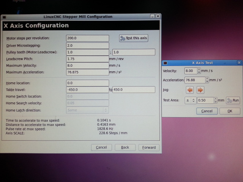This screenshot has height=182, width=243.
Task: Click the Distance to accelerate value 0.4163 mm
Action: (106, 124)
